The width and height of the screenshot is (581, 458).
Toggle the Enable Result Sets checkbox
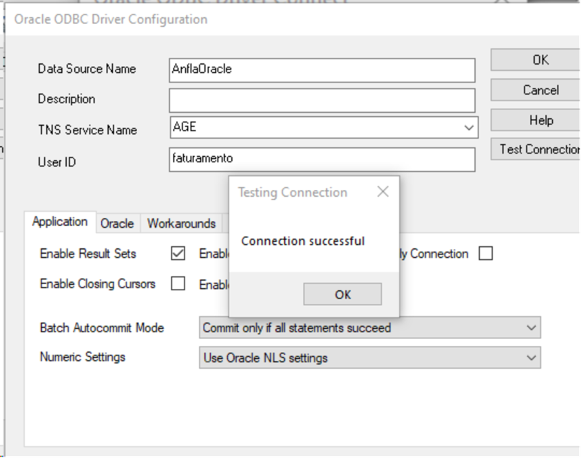(x=178, y=254)
